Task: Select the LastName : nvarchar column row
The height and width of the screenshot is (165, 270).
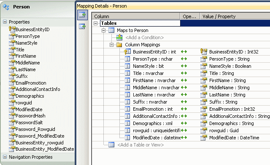Action: (154, 95)
